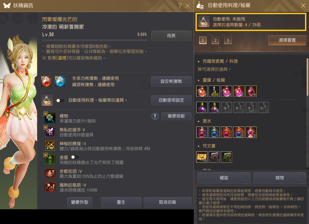Click the 步輕如羽 weight skill icon
Screen dimensions: 309x224
coord(50,173)
